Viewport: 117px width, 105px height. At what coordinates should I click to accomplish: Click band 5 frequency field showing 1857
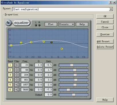coord(25,85)
